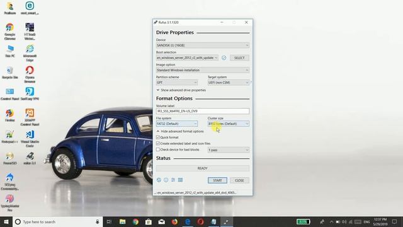This screenshot has height=227, width=403.
Task: Click the volume speaker tray icon
Action: click(x=344, y=221)
